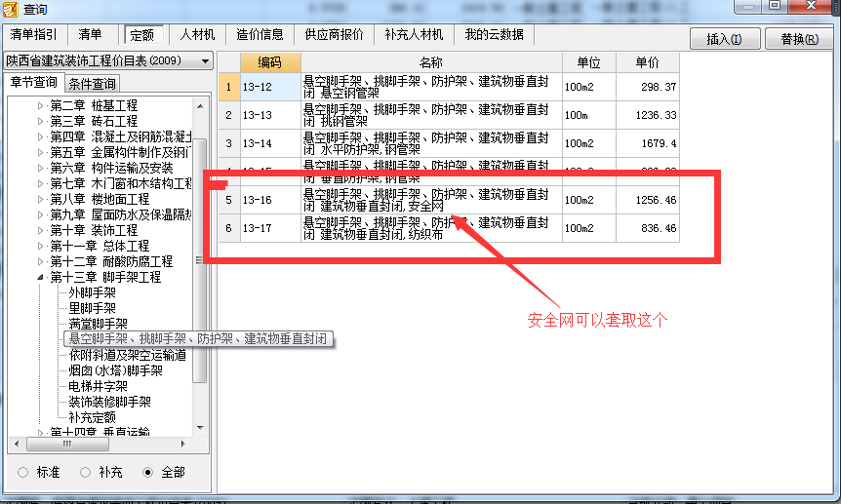841x504 pixels.
Task: Click tree scroll-up arrow
Action: 200,106
